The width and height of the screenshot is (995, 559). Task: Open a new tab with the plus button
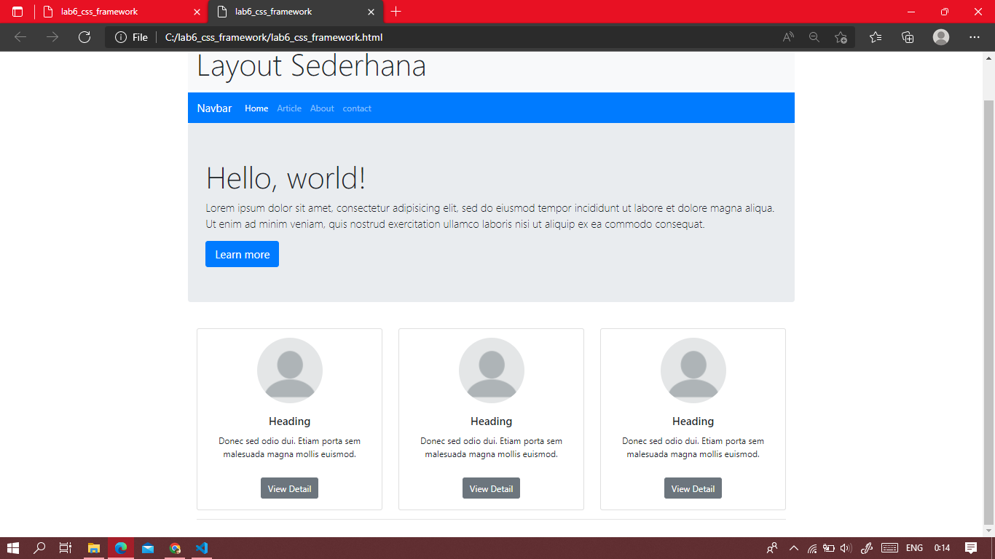coord(396,12)
